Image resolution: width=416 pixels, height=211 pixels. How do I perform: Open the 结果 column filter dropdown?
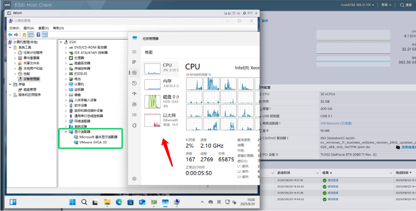point(391,173)
